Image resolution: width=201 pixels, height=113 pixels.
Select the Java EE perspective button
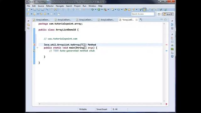[x=168, y=14]
